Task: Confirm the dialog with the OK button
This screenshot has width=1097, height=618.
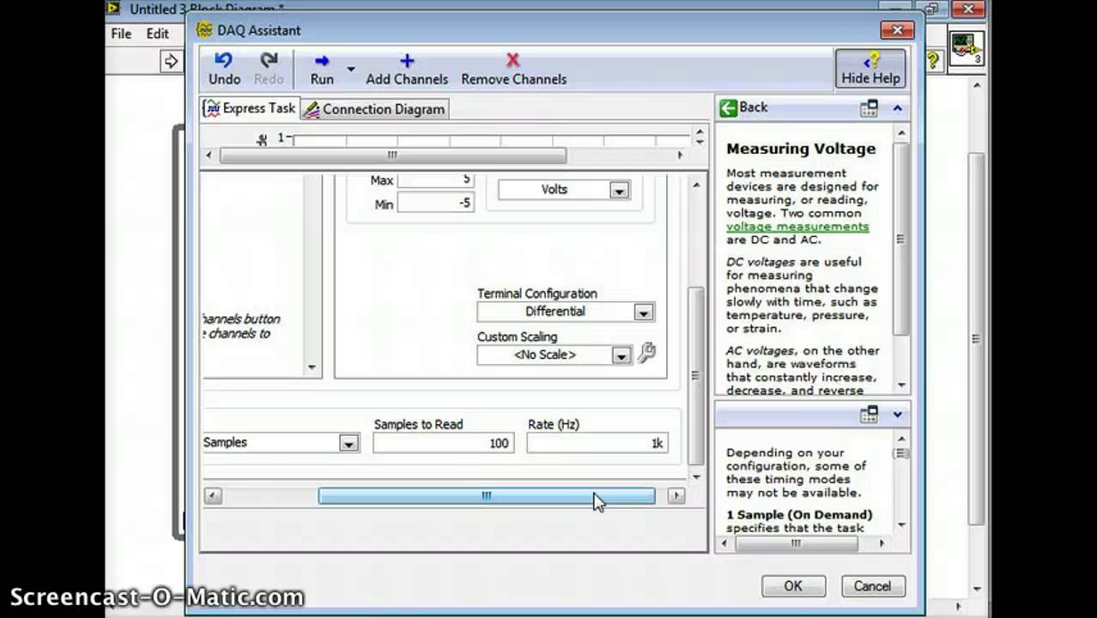Action: 793,586
